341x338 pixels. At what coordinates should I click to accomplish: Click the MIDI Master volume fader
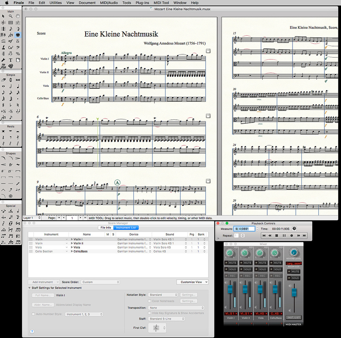tap(294, 293)
